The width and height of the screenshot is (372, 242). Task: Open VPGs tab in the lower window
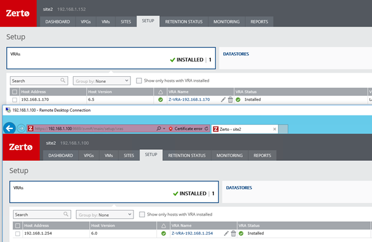(x=89, y=155)
